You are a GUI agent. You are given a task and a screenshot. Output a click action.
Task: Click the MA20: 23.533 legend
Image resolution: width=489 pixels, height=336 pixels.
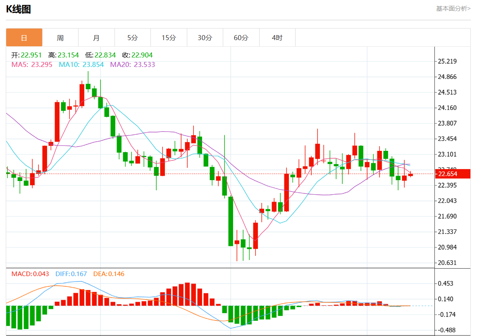tap(133, 64)
